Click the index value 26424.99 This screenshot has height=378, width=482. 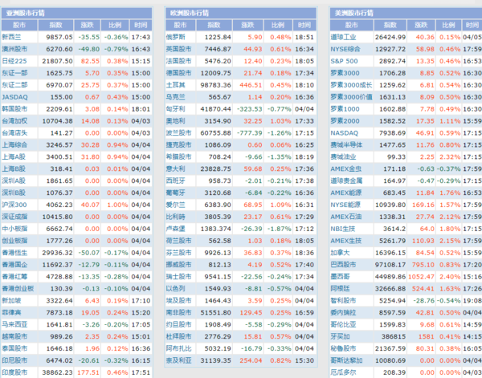390,37
